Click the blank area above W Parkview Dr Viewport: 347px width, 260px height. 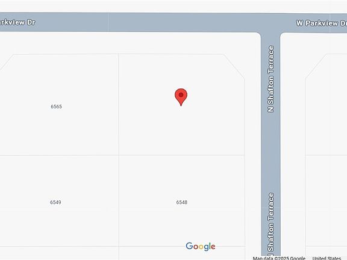pos(173,6)
